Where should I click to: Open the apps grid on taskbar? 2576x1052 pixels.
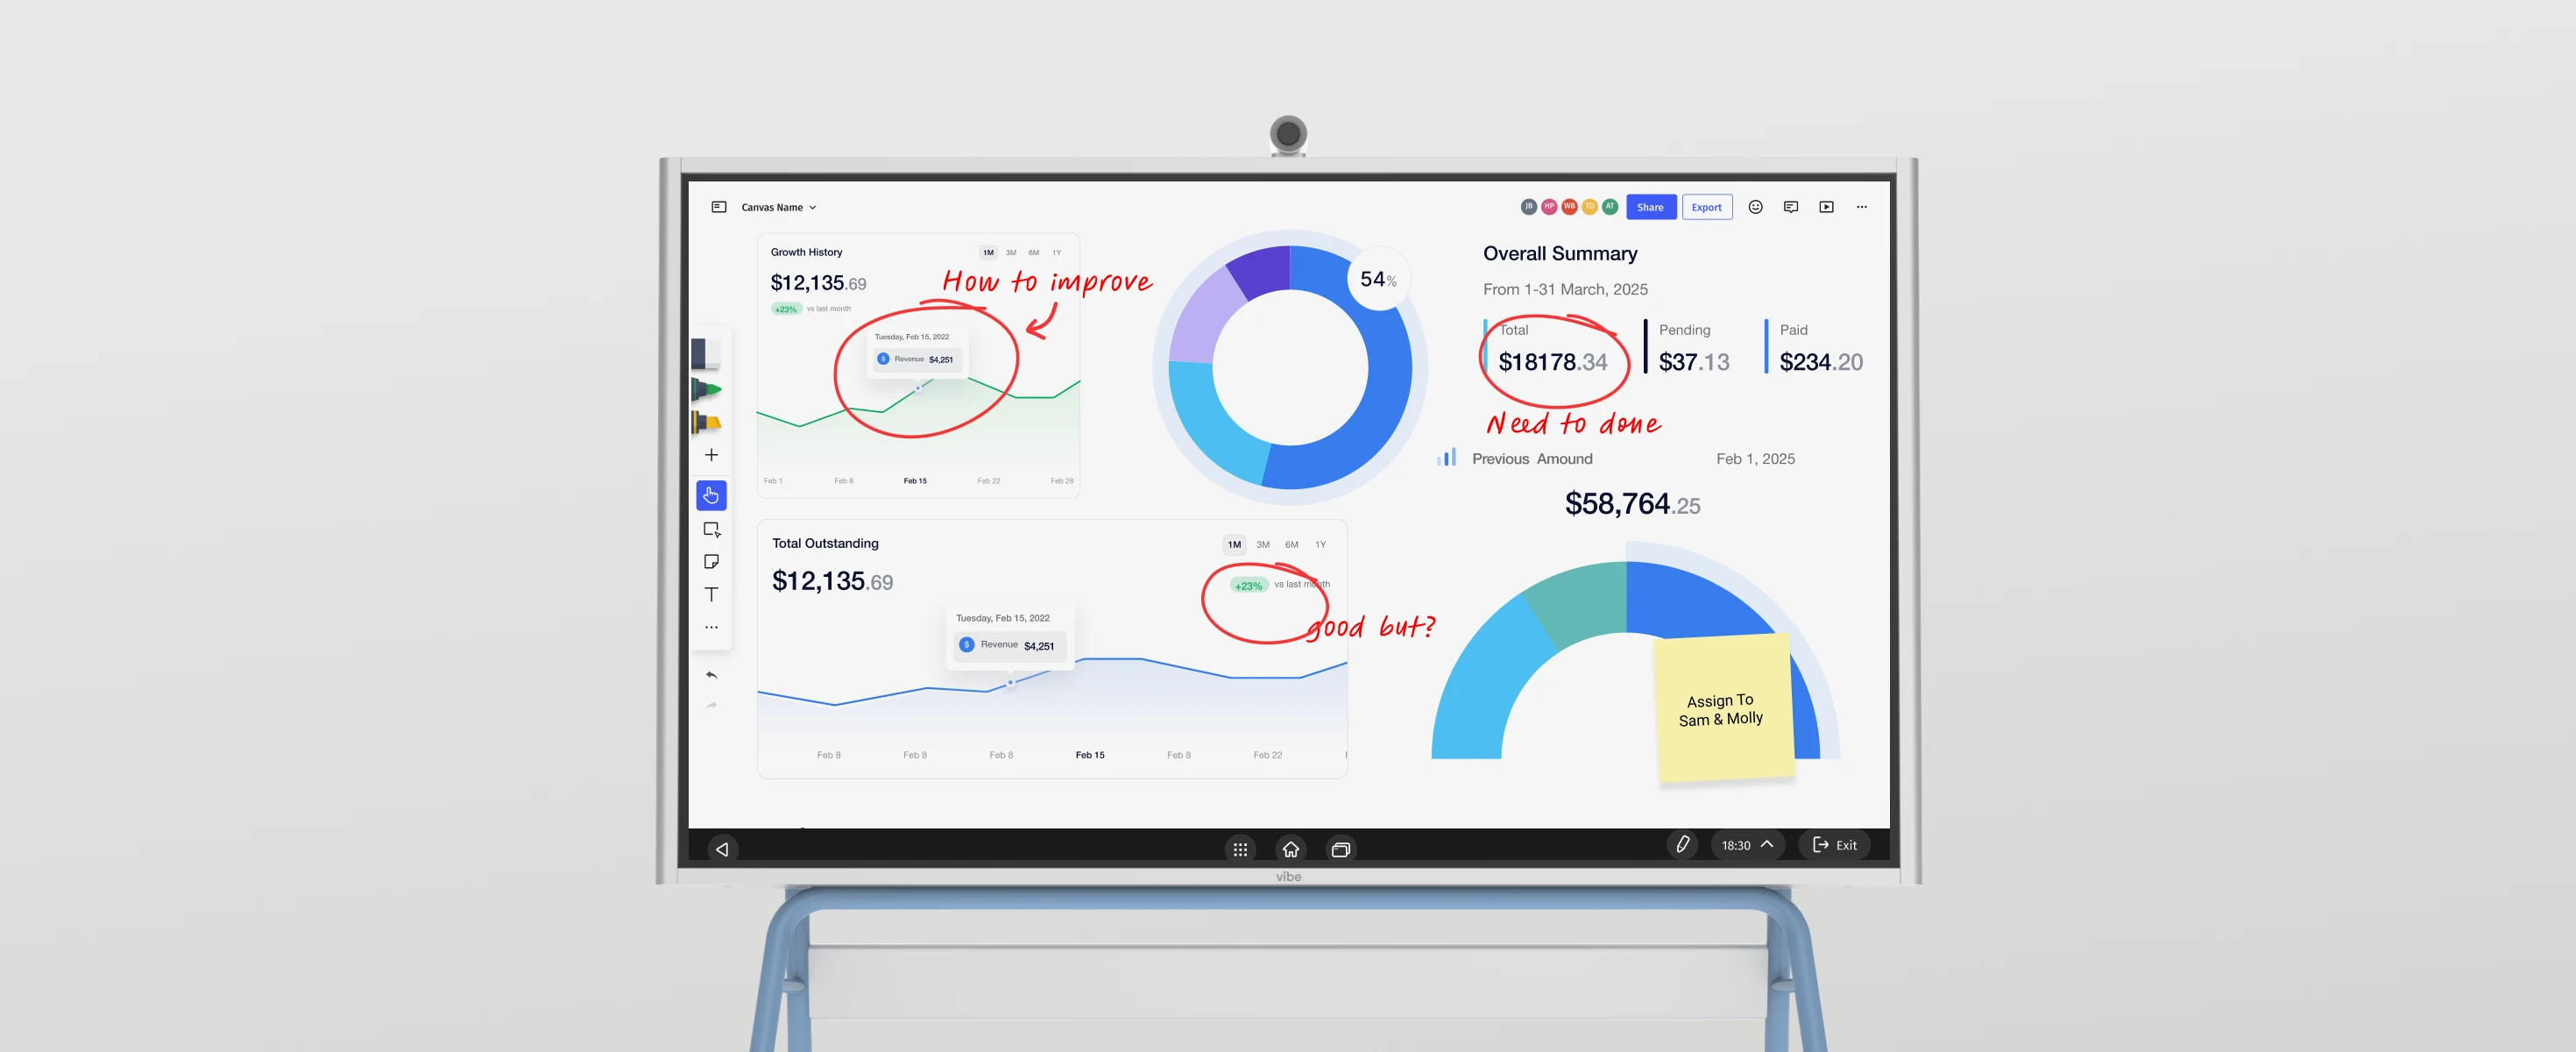(x=1240, y=849)
